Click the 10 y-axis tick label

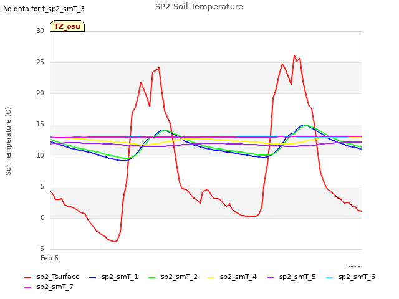pos(40,155)
